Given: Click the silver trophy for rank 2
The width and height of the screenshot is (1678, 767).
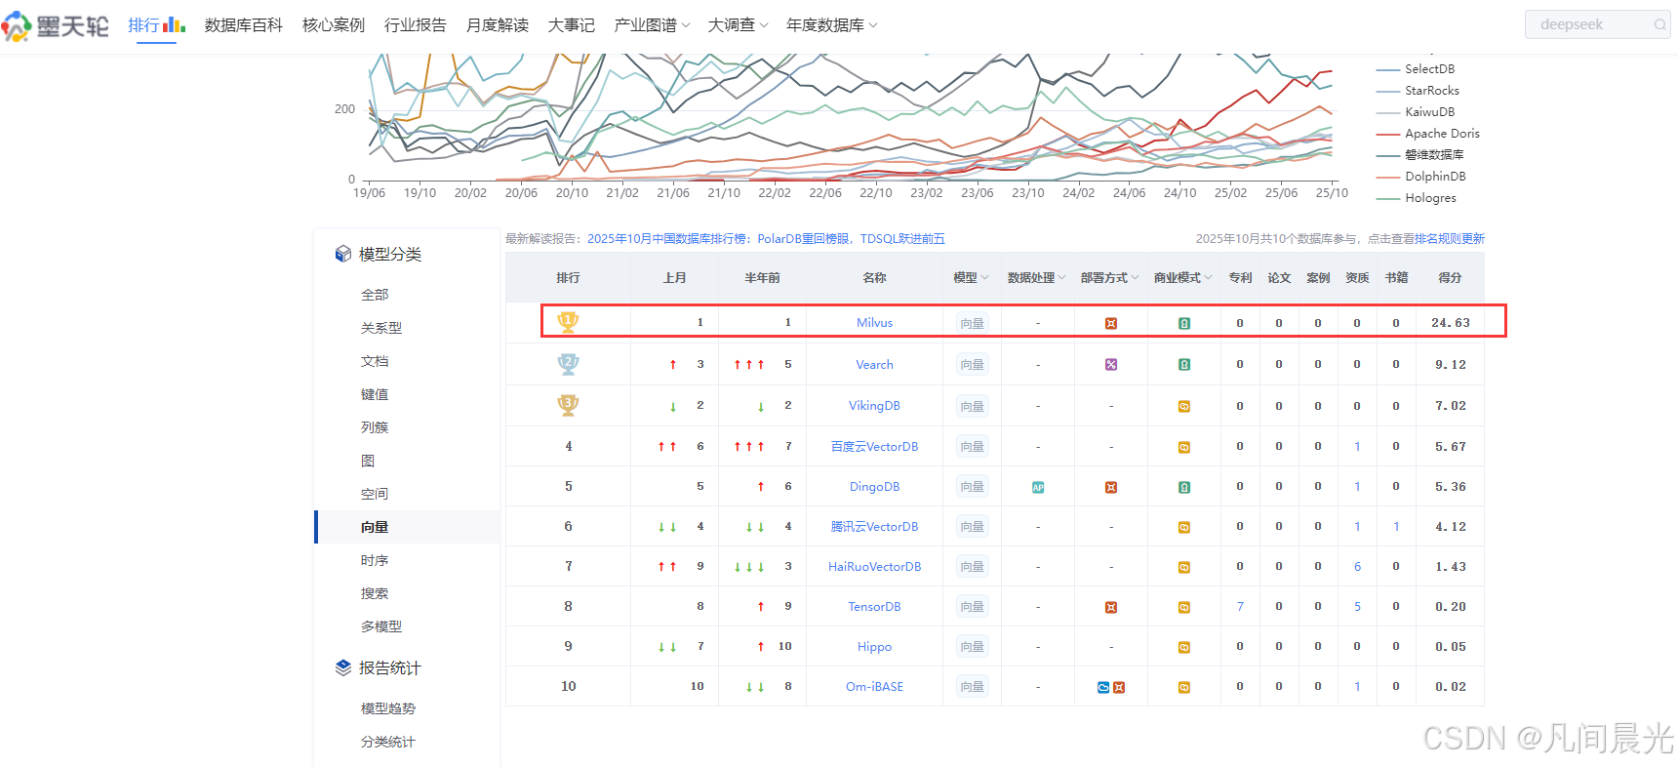Looking at the screenshot, I should 568,364.
